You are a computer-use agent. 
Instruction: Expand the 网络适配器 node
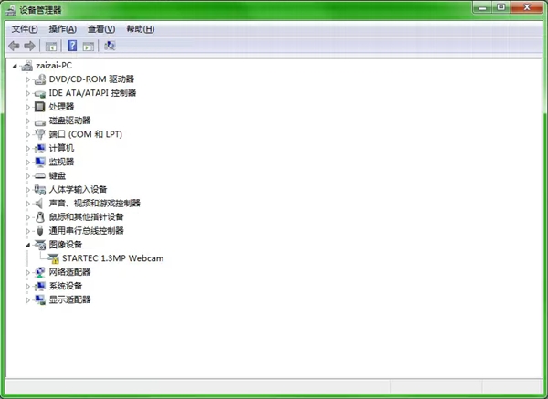(28, 272)
